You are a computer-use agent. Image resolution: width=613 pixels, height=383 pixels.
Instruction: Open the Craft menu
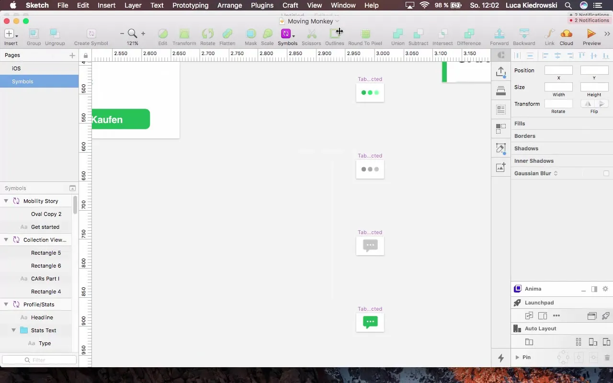click(x=290, y=5)
